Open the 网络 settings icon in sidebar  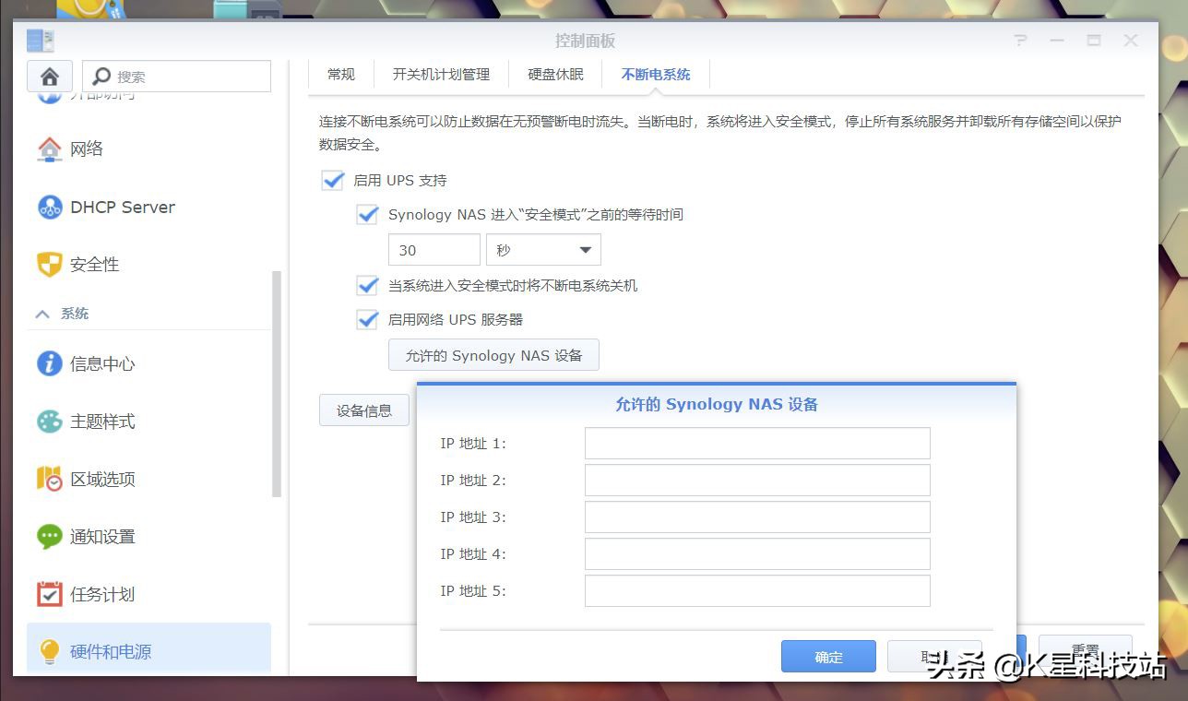(49, 149)
